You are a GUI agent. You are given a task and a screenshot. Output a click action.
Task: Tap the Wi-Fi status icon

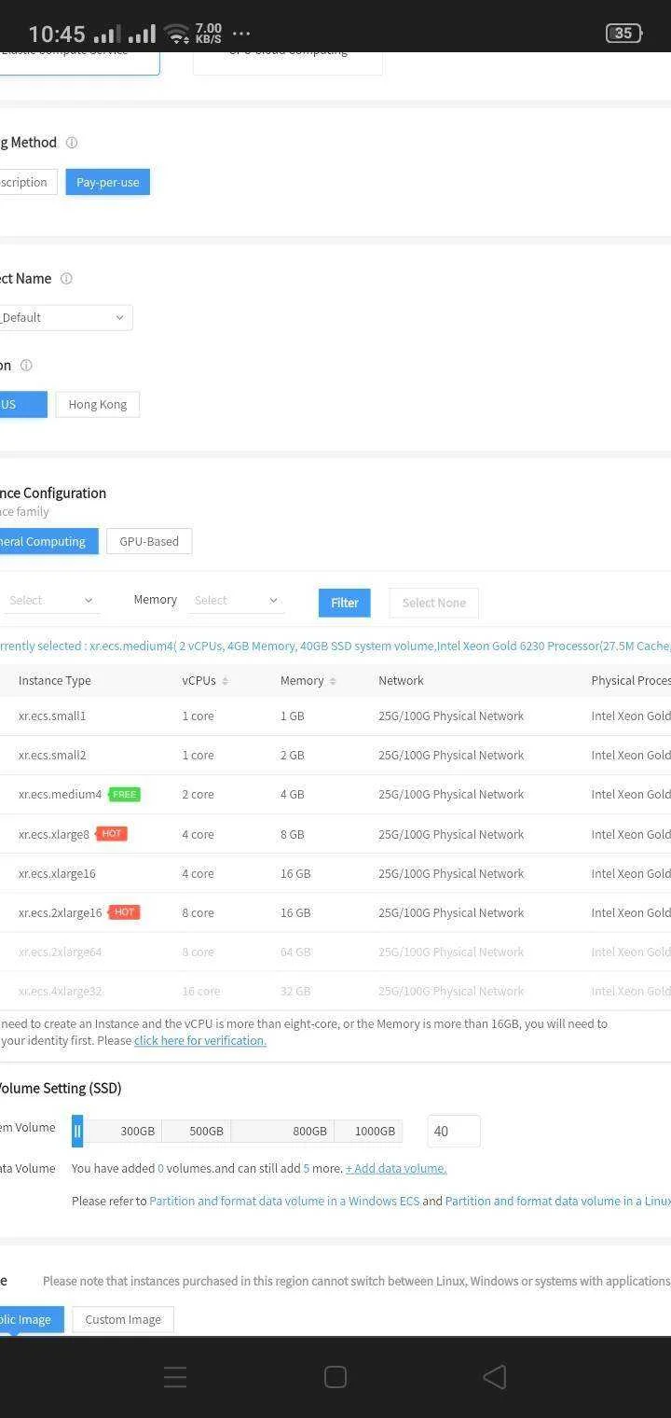(x=175, y=35)
